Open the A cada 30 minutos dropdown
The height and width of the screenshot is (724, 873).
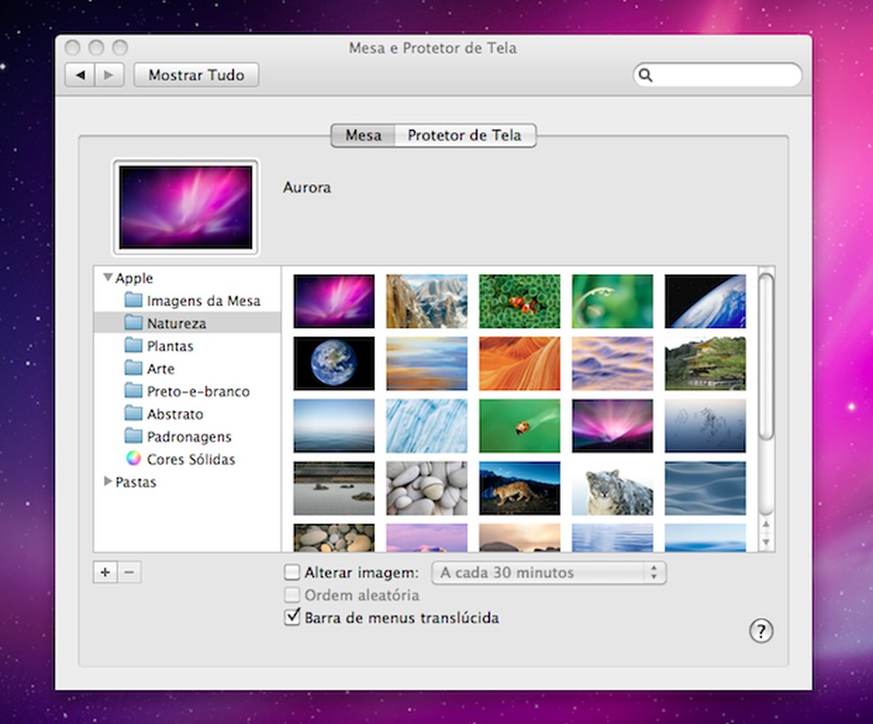point(548,572)
